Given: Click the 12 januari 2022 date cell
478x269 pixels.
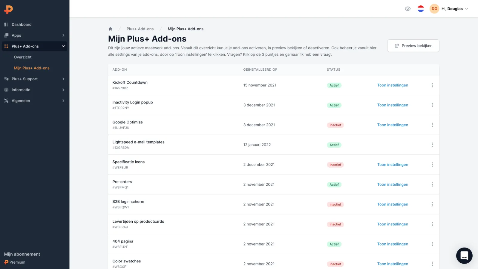Looking at the screenshot, I should [257, 145].
